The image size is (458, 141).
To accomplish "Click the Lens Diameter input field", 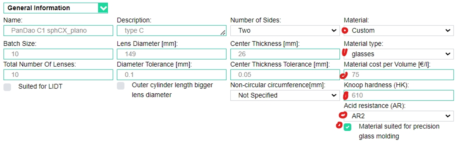I will click(x=172, y=54).
